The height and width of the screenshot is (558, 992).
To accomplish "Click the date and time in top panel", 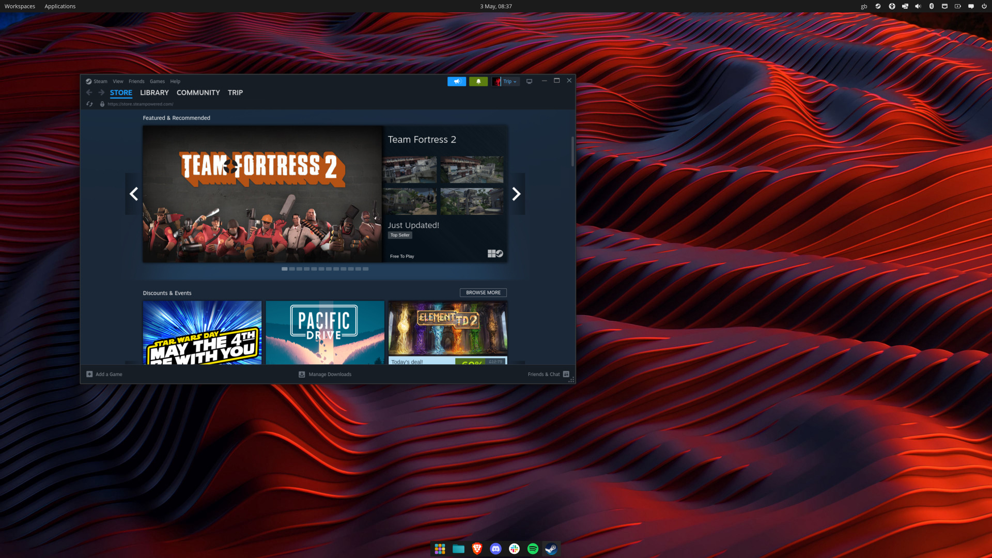I will 496,6.
